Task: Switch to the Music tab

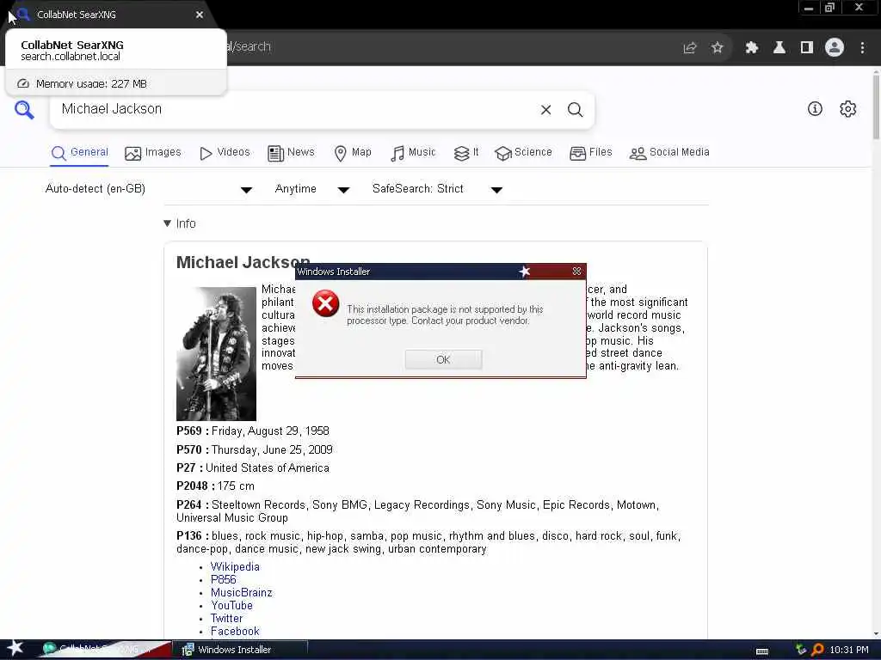Action: click(x=414, y=153)
